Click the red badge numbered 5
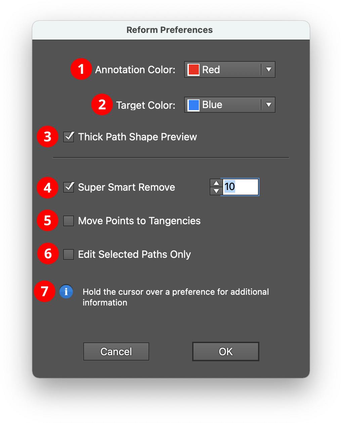 coord(47,221)
